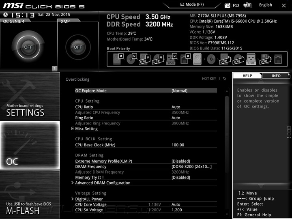Change OC Explore Mode [Normal] value
292x219 pixels.
(180, 91)
